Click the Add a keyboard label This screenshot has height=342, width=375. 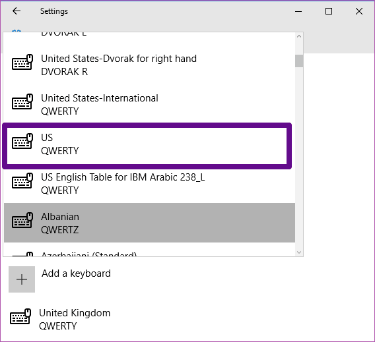pos(76,273)
